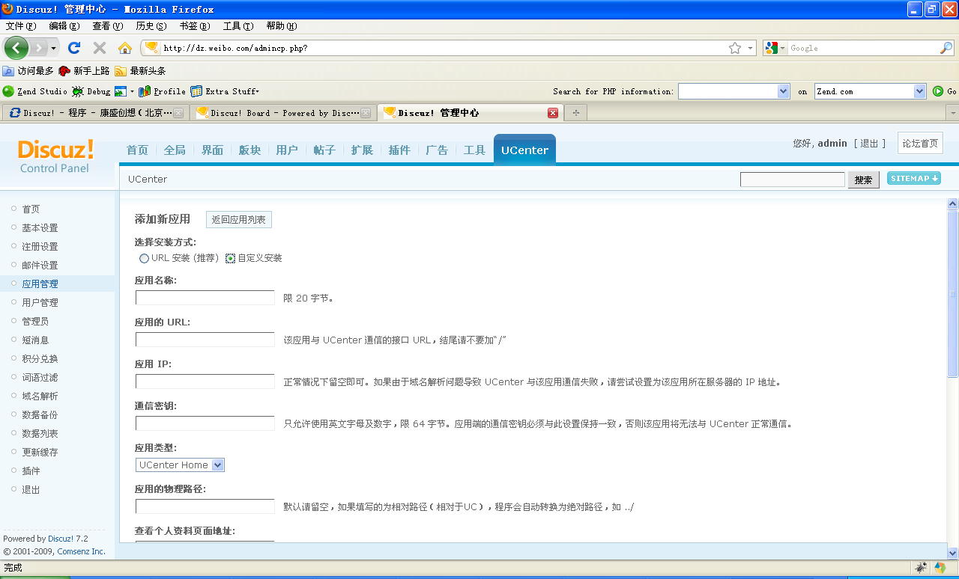The width and height of the screenshot is (959, 579).
Task: Open the 访问最多 bookmark folder
Action: [28, 71]
